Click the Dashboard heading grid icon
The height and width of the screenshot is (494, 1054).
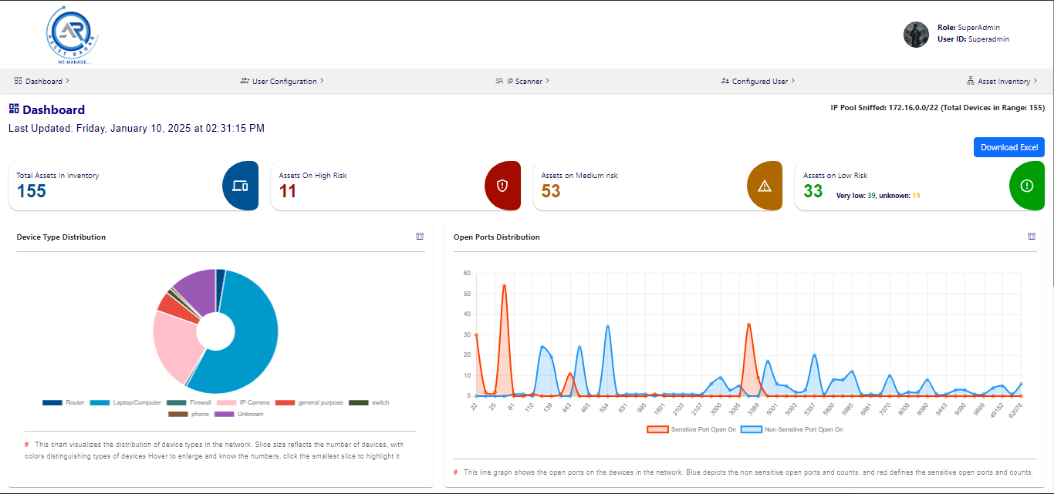pos(14,109)
